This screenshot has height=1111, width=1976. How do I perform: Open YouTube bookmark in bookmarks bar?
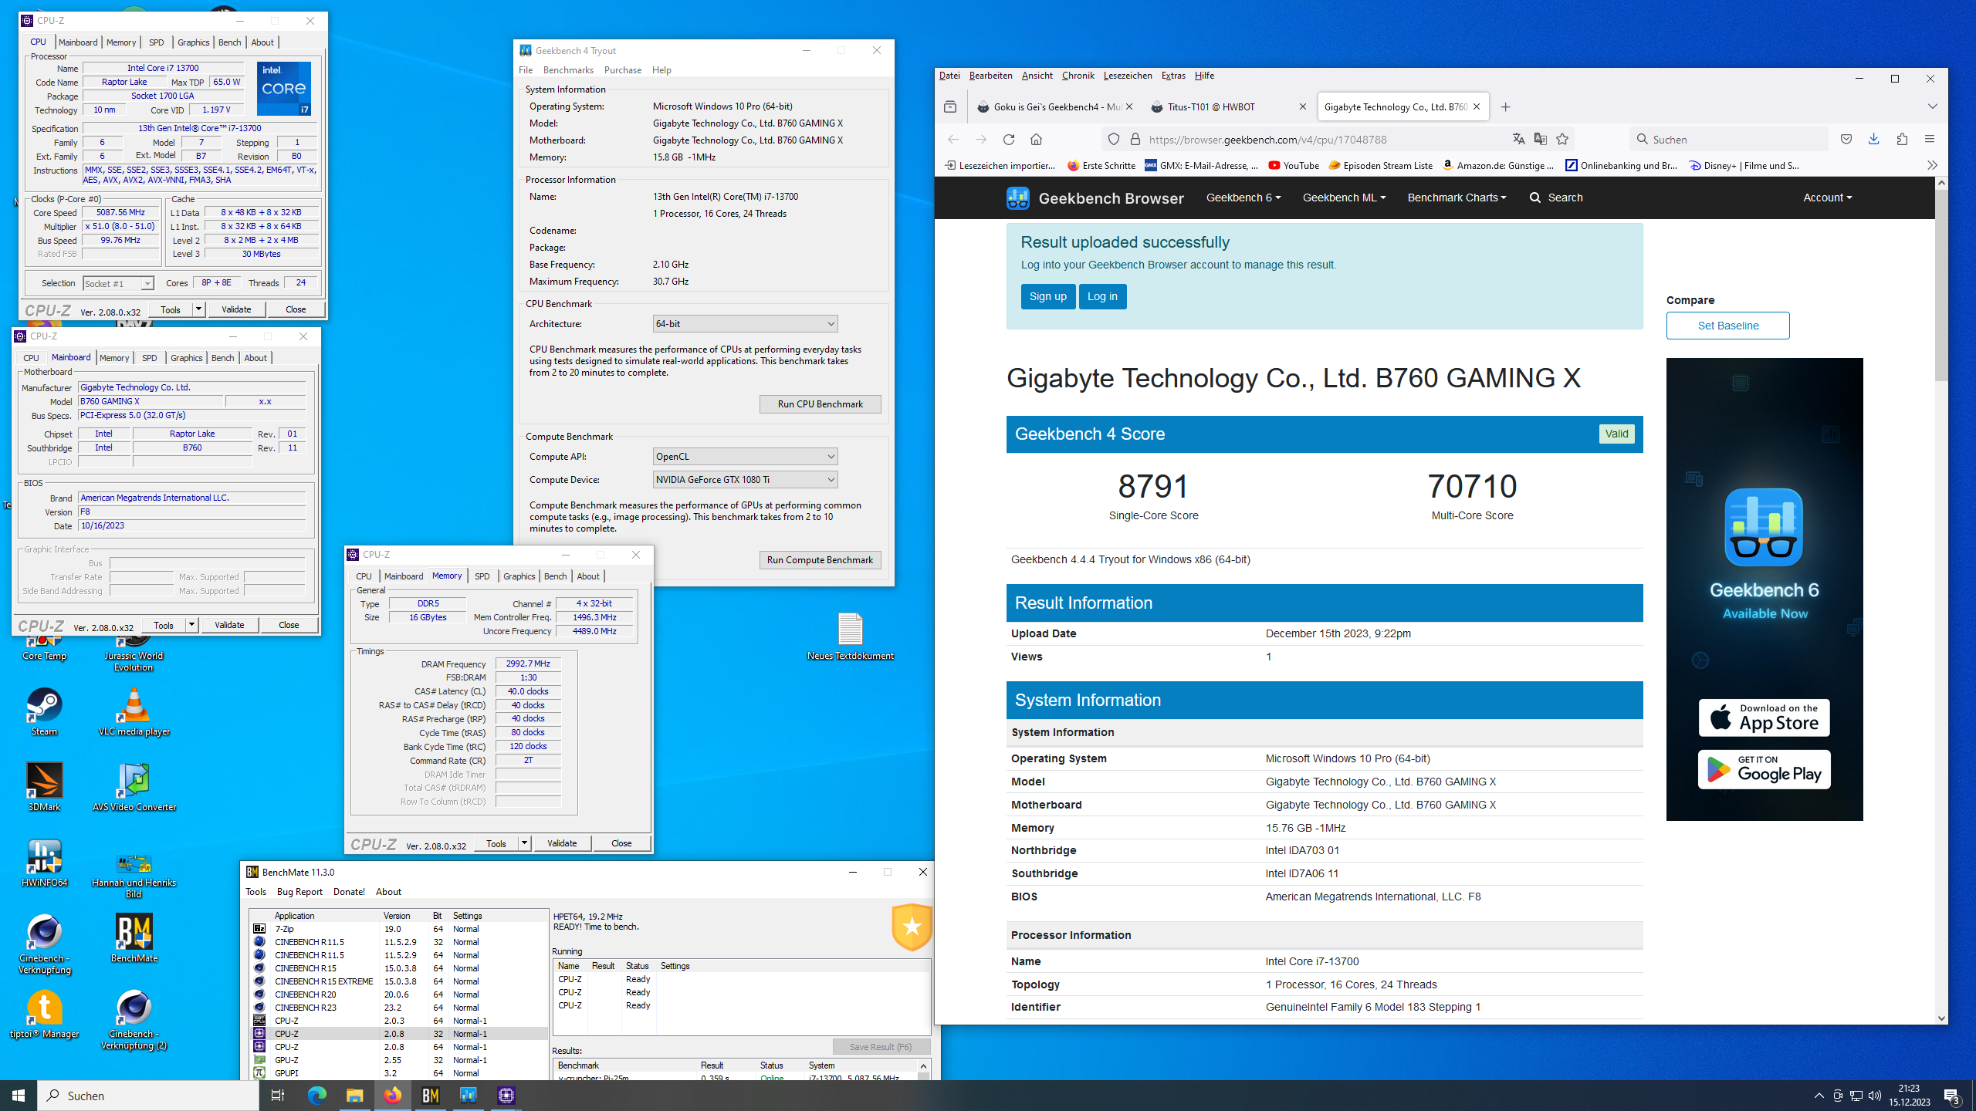point(1294,165)
